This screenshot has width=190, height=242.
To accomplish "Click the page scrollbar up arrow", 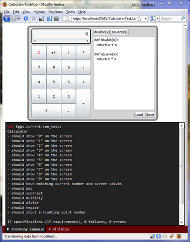I will click(185, 26).
